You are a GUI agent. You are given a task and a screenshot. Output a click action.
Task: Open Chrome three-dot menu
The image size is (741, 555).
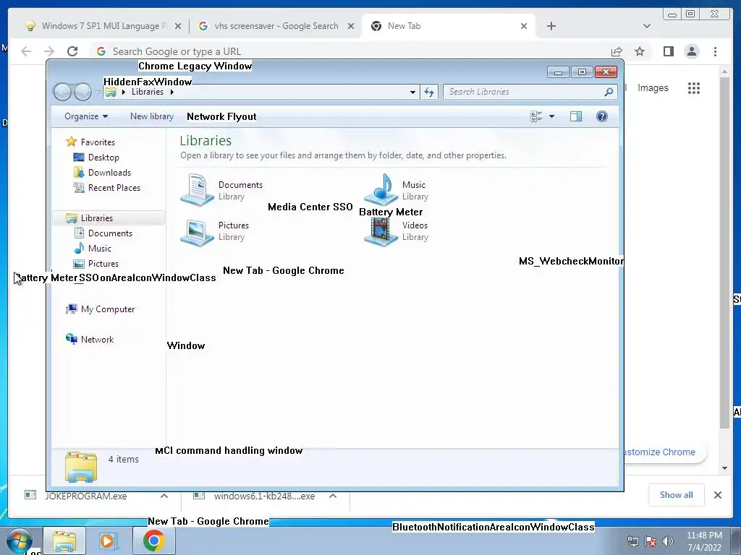[x=715, y=51]
